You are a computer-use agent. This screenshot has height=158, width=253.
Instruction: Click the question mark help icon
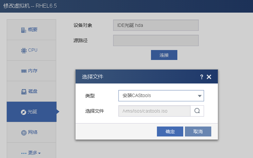pyautogui.click(x=202, y=77)
